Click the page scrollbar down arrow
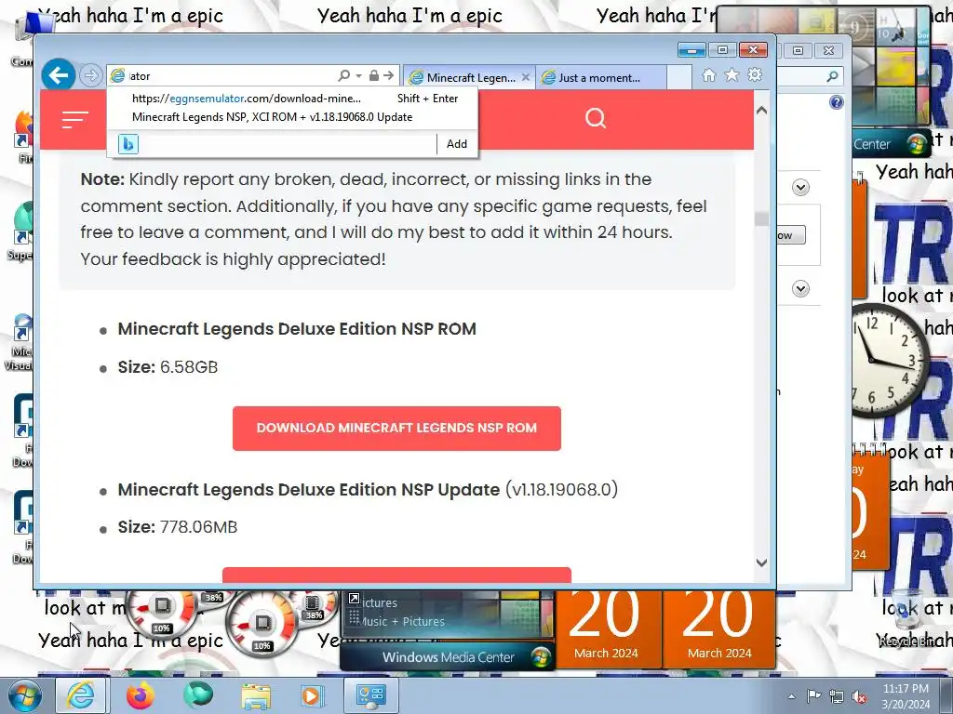This screenshot has width=953, height=714. click(x=761, y=562)
